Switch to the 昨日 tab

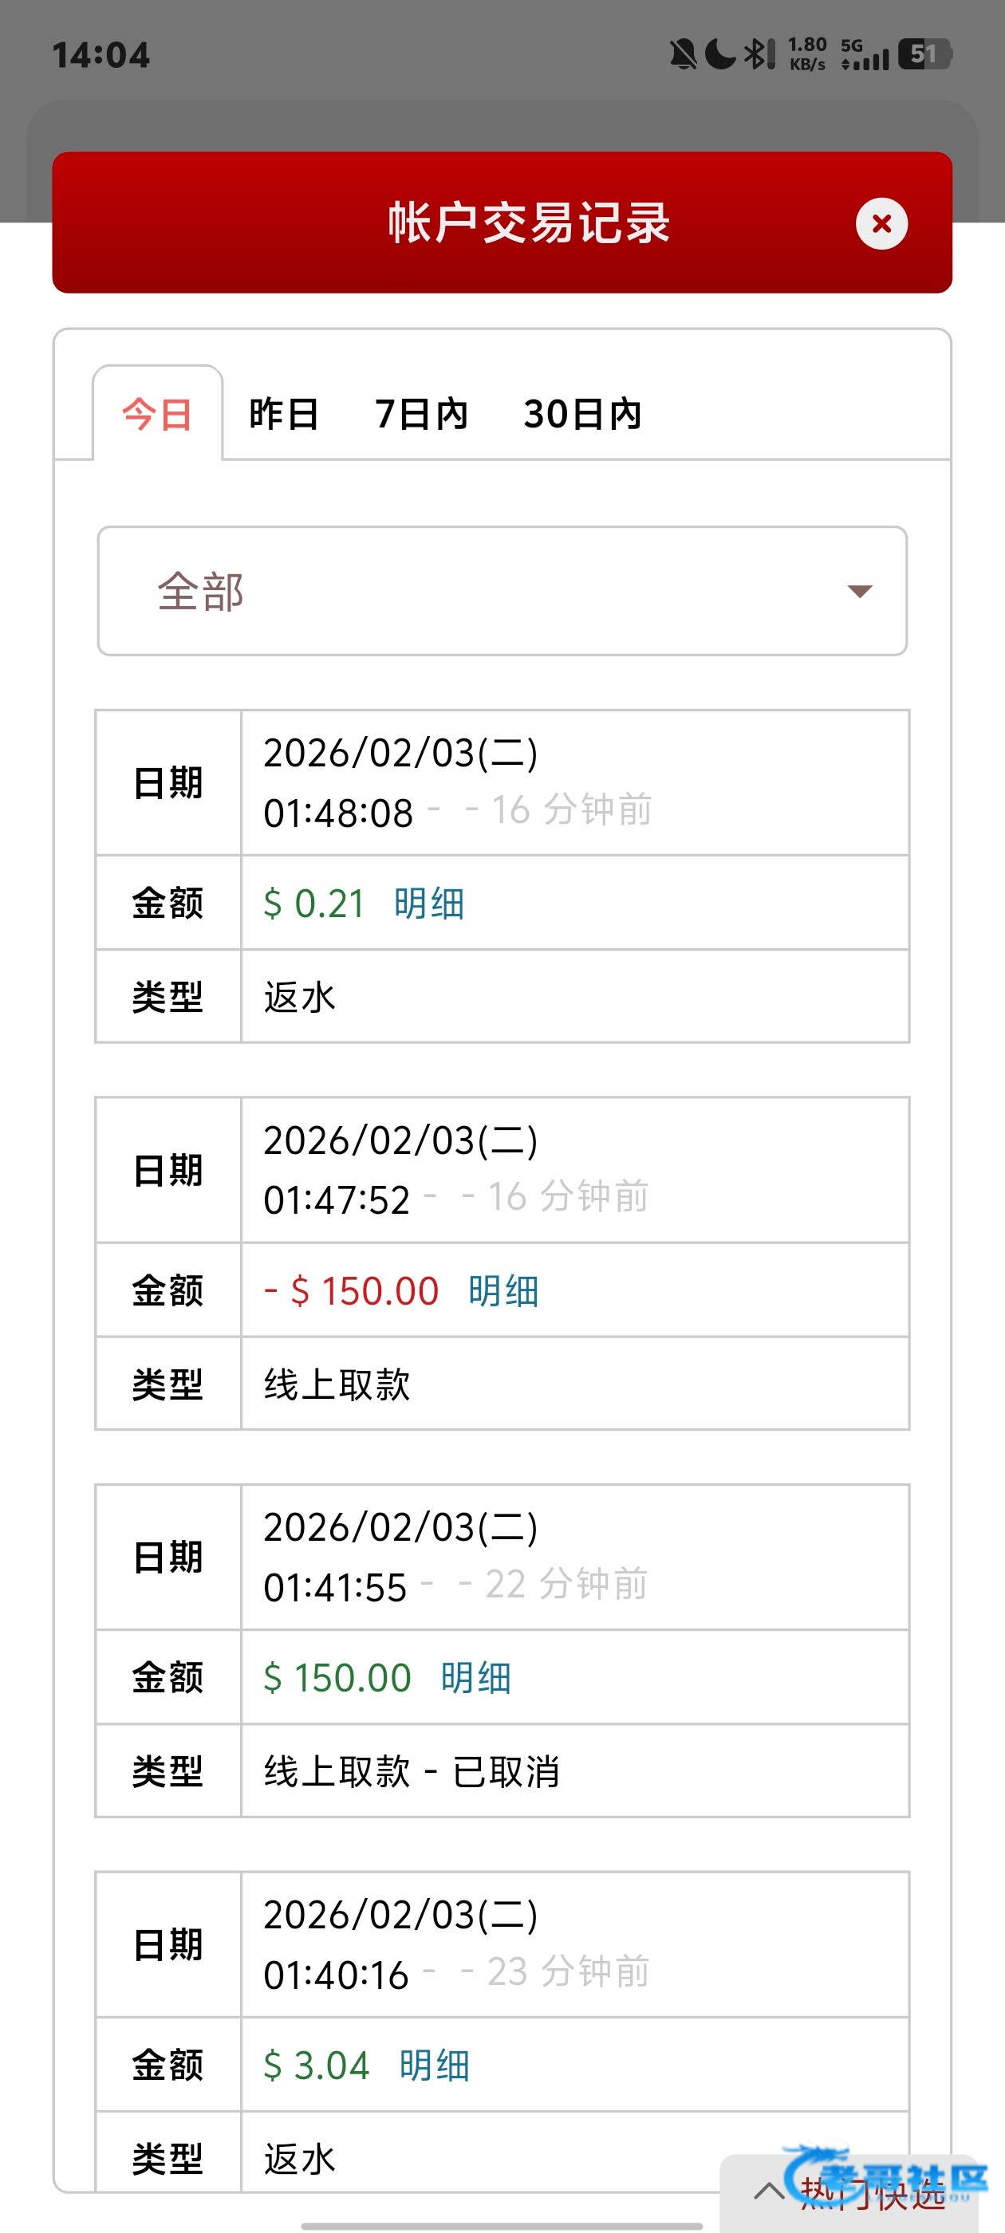tap(283, 415)
